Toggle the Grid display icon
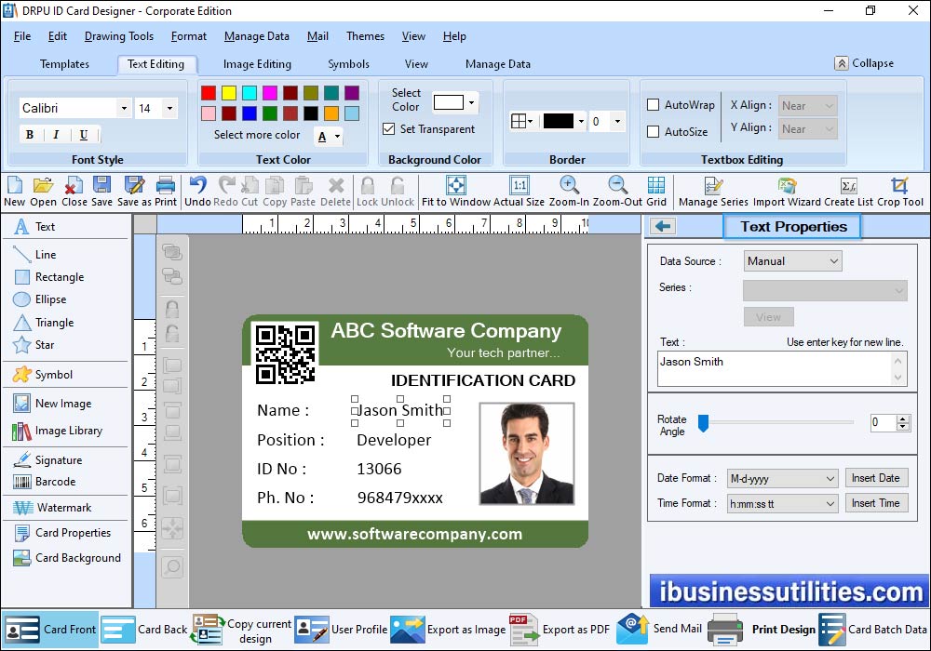This screenshot has width=931, height=651. coord(656,185)
